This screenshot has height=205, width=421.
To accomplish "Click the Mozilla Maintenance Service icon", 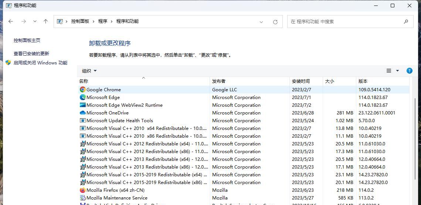I will (x=83, y=198).
